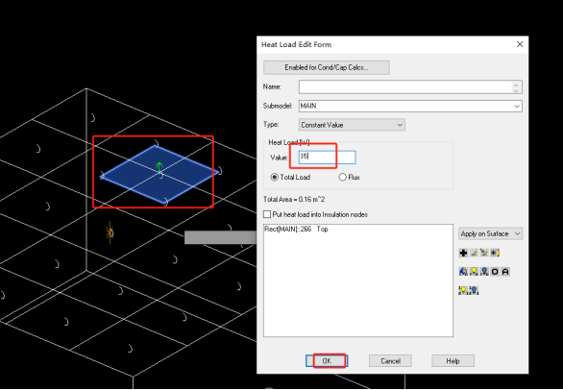Click the yellow pencil edit icon
Image resolution: width=563 pixels, height=390 pixels.
(495, 253)
